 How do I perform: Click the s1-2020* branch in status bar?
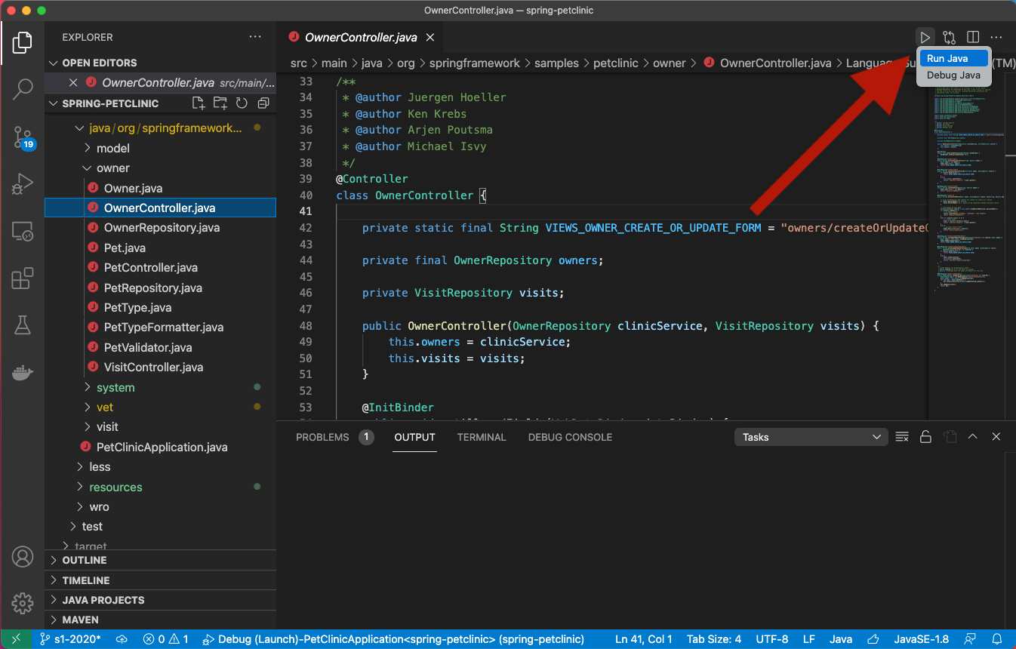[x=69, y=639]
